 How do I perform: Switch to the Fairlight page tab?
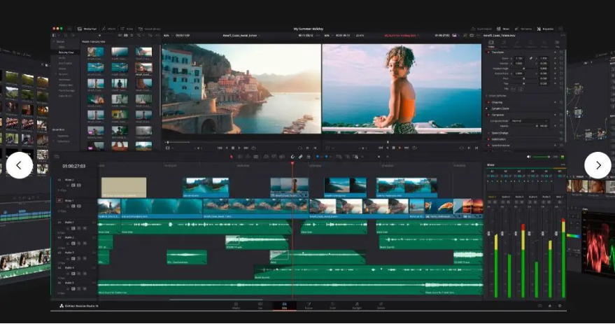click(357, 306)
